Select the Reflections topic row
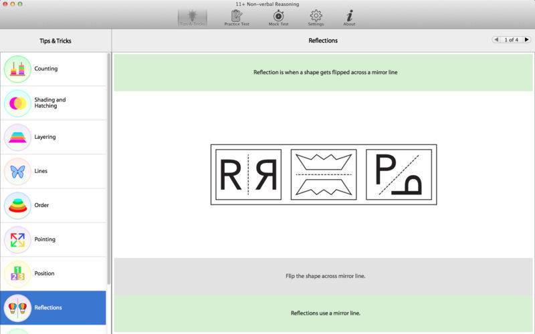The image size is (535, 334). coord(53,307)
